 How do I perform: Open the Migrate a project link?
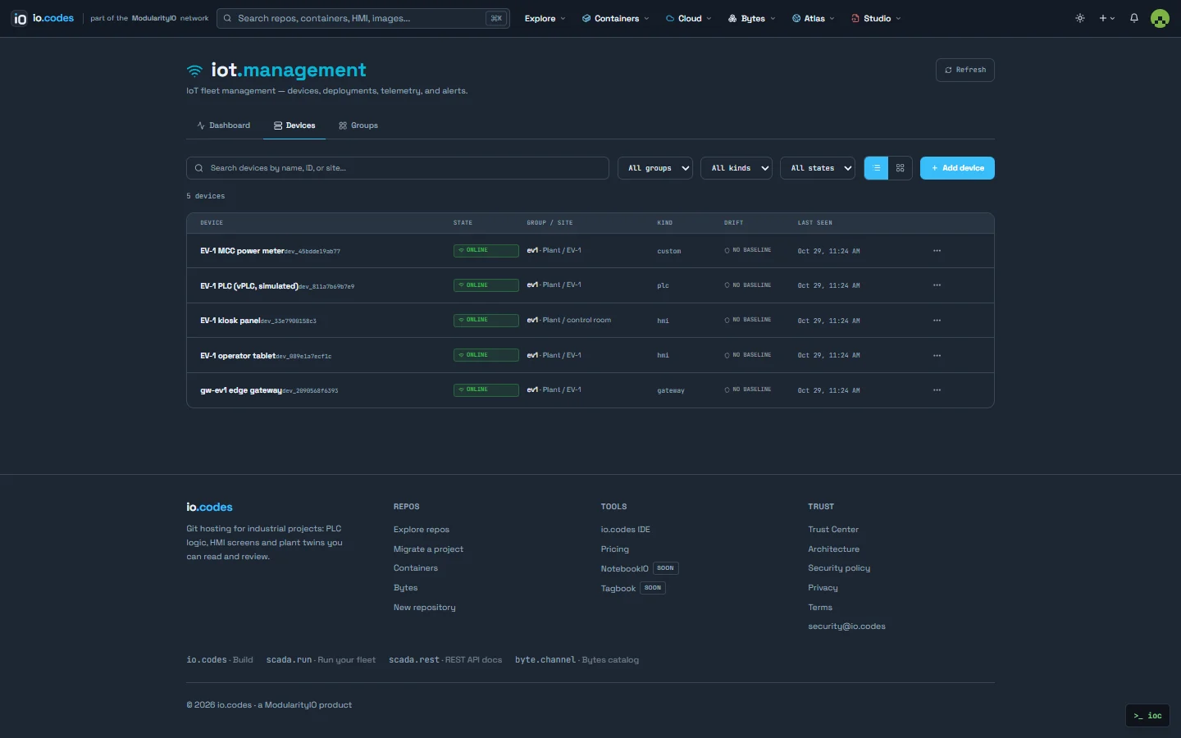pos(428,549)
